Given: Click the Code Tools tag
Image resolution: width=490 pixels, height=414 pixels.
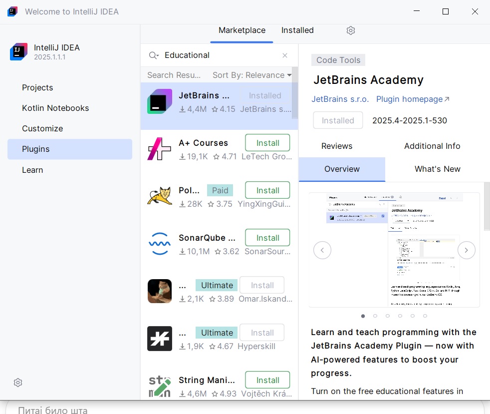Looking at the screenshot, I should [x=338, y=60].
